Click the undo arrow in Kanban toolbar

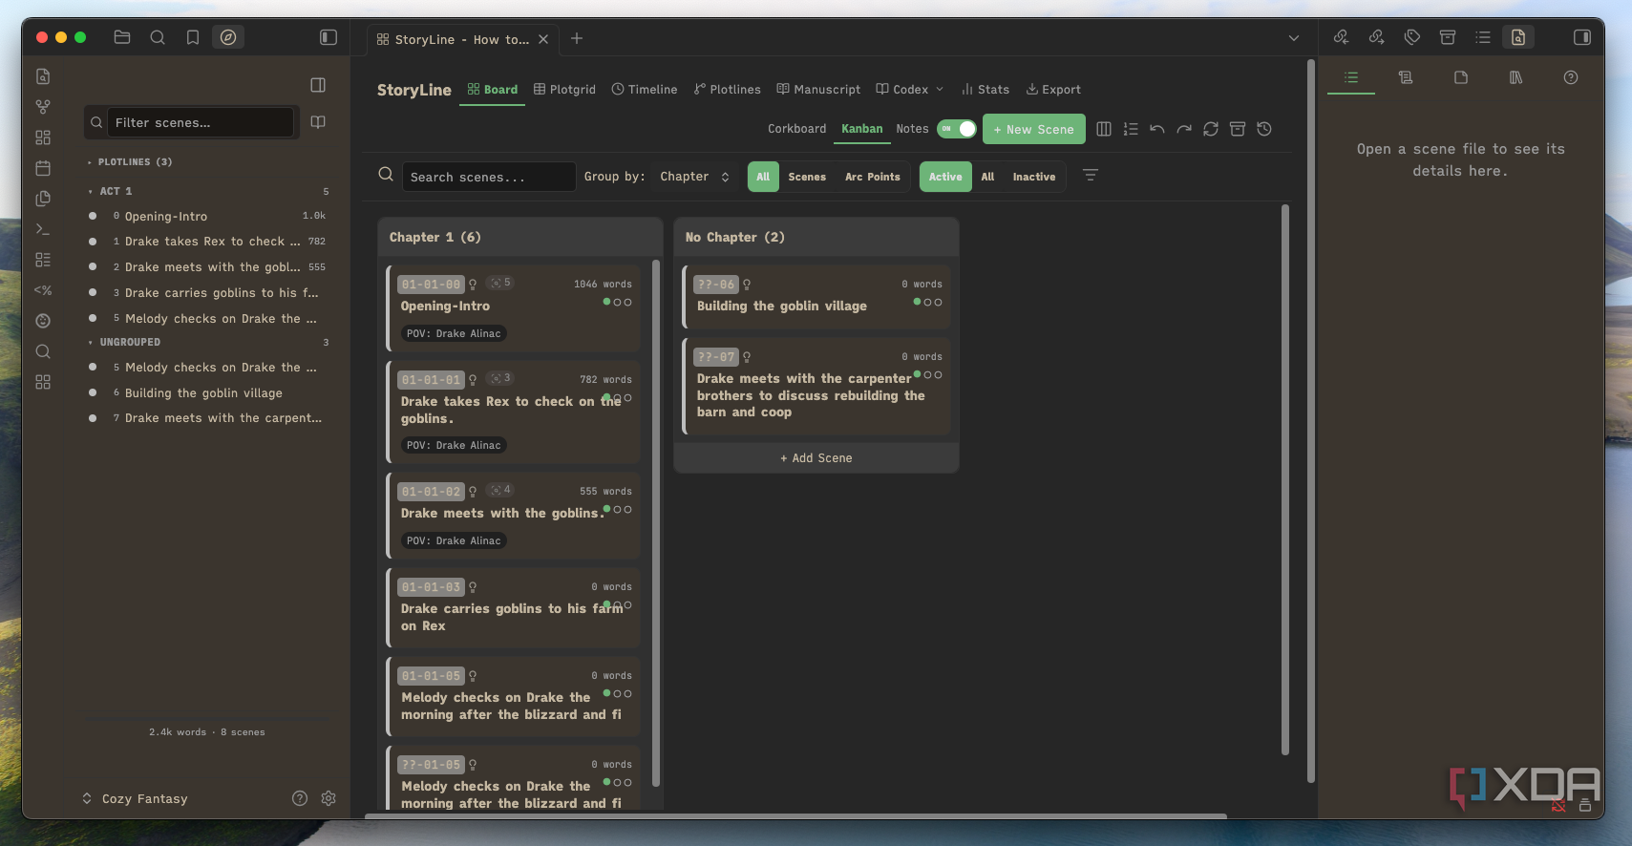[1157, 129]
